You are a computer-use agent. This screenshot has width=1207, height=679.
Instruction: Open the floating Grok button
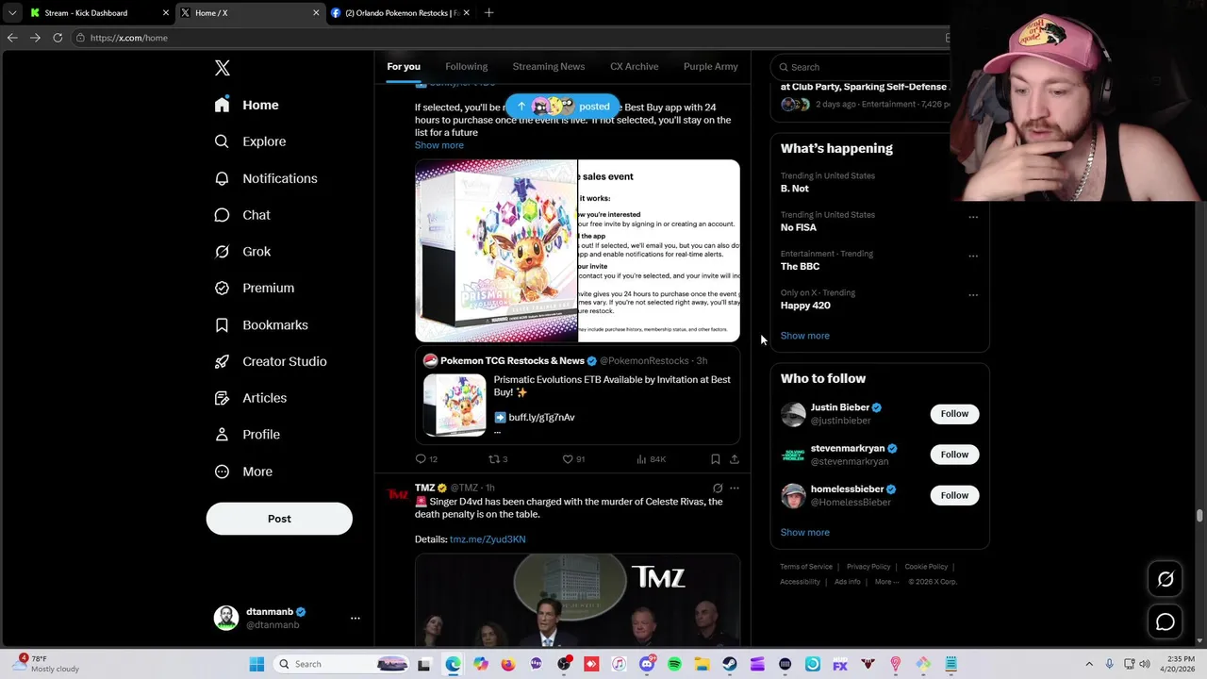pos(1166,580)
